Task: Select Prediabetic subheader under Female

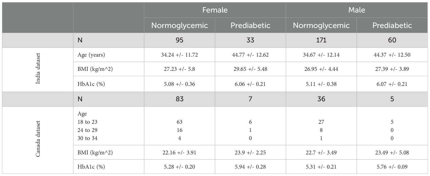Action: pyautogui.click(x=250, y=26)
